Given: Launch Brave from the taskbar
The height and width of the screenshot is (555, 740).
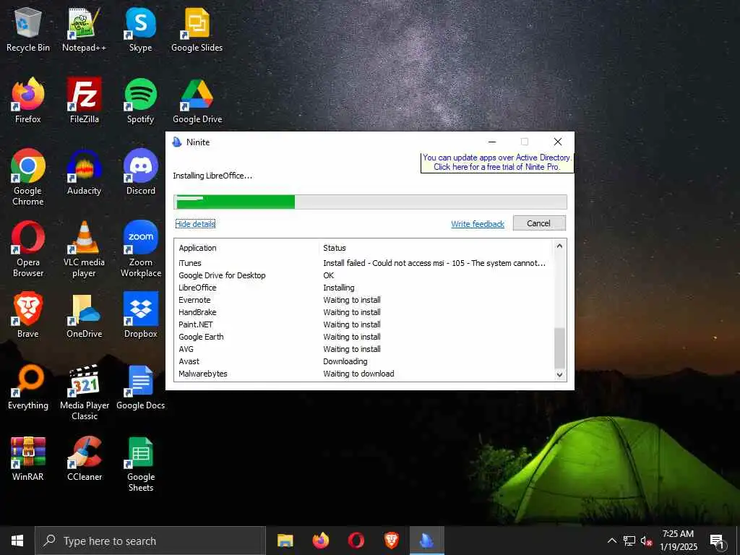Looking at the screenshot, I should click(391, 541).
